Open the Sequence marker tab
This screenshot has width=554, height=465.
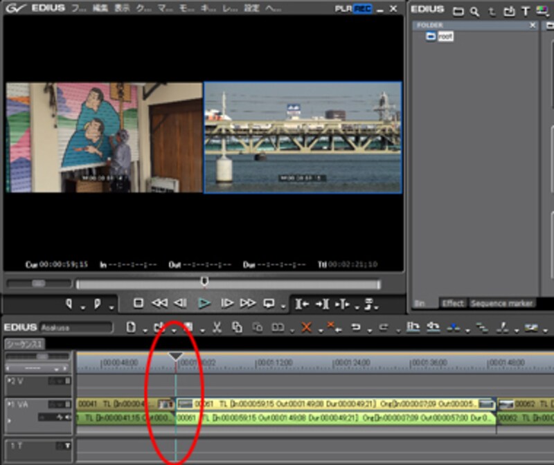pos(501,303)
